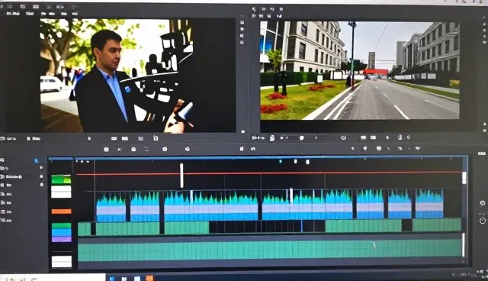
Task: Click the topmost icon in the strip right of the left viewer
Action: pyautogui.click(x=242, y=22)
